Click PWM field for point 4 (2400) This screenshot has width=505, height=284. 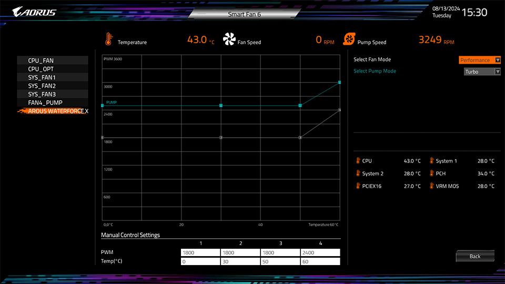click(320, 252)
